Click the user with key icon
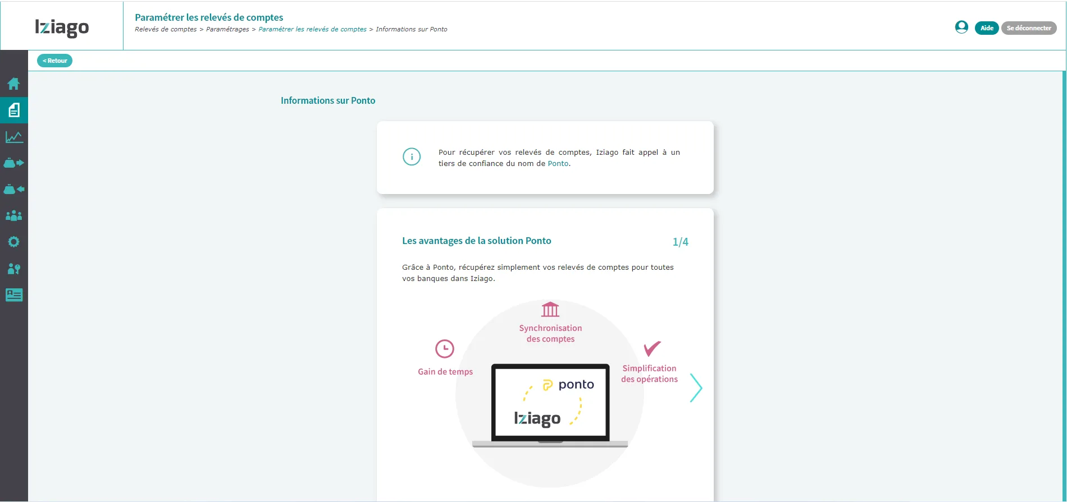Screen dimensions: 1067x502 click(x=13, y=269)
